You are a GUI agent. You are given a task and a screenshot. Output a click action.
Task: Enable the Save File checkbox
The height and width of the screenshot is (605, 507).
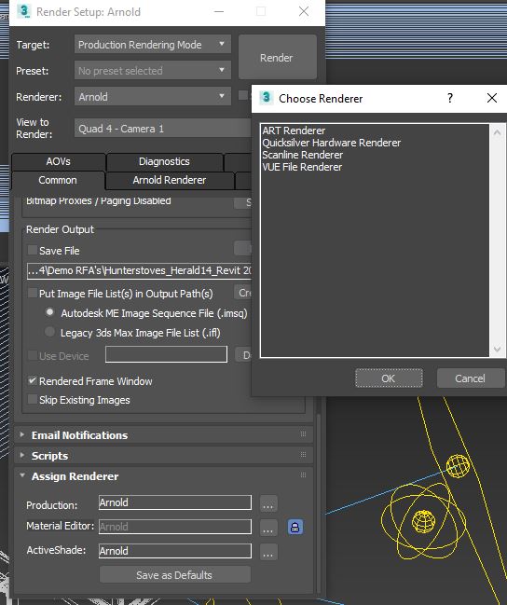click(33, 250)
